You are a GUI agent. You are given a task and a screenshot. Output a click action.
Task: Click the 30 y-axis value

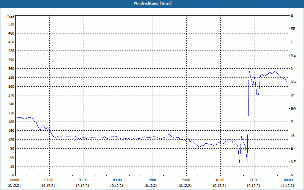pos(12,166)
